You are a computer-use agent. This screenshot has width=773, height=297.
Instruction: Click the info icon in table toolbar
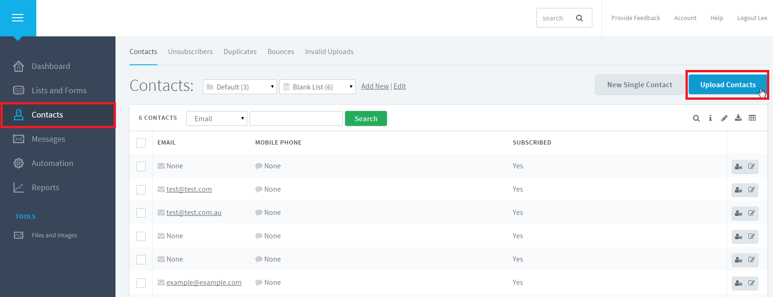(x=710, y=118)
